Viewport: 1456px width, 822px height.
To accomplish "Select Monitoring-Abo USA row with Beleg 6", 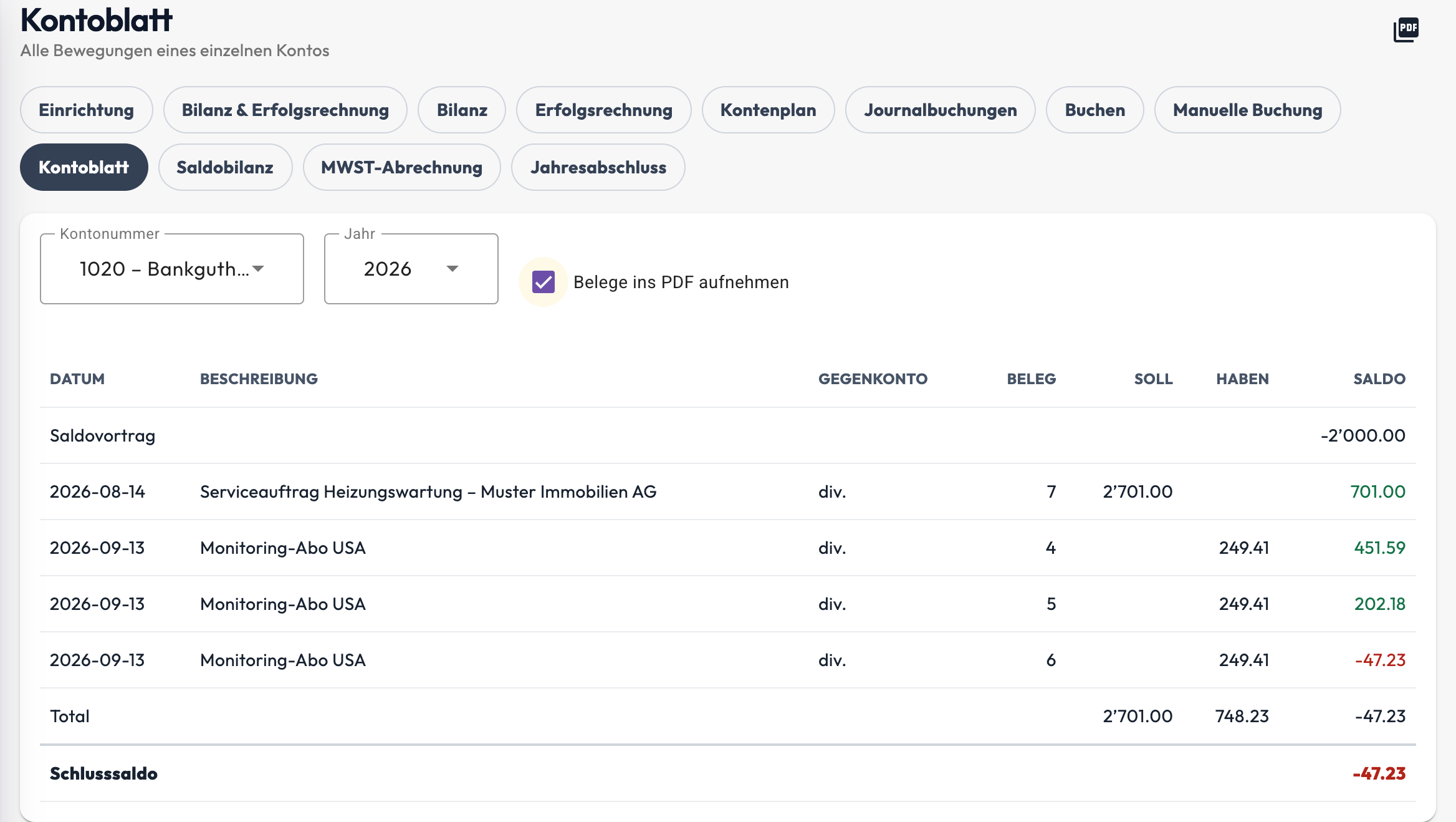I will (728, 660).
